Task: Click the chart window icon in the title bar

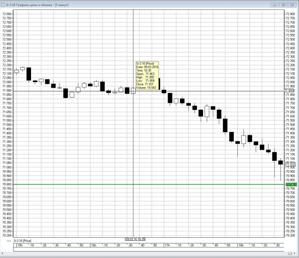Action: [3, 5]
